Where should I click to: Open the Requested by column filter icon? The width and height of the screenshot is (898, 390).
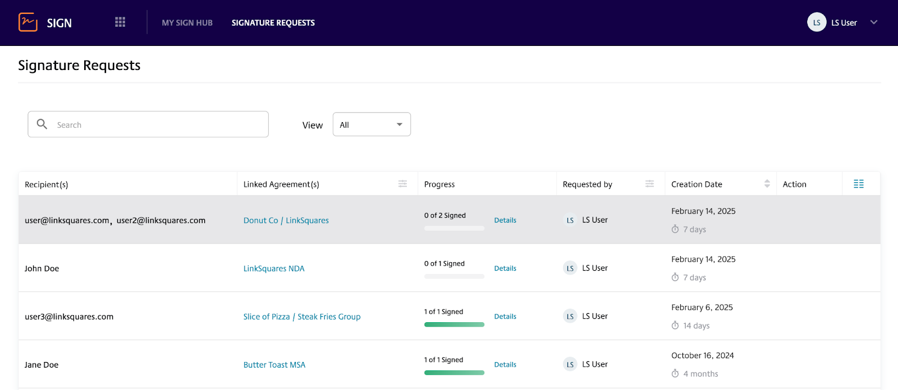pos(649,184)
